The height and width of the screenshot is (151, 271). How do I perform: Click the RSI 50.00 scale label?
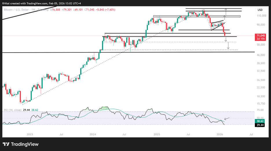[x=260, y=118]
